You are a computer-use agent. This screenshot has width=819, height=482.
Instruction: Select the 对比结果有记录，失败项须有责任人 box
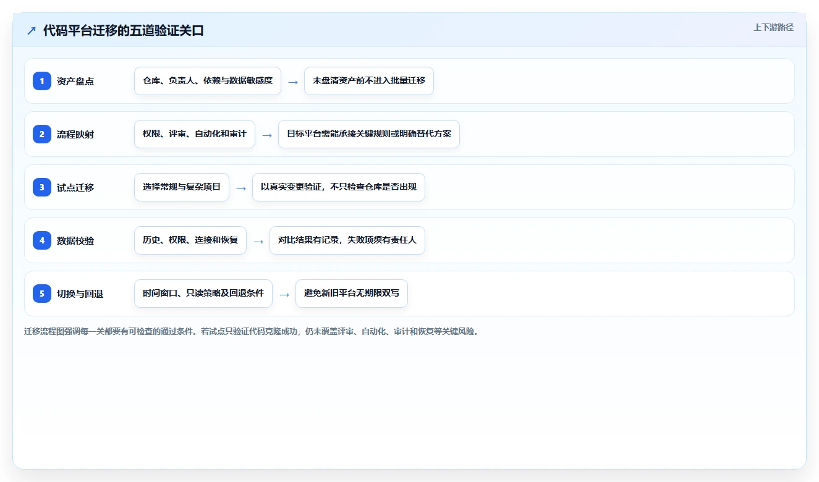(x=347, y=240)
